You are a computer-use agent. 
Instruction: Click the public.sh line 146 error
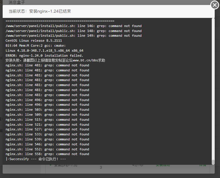pos(74,26)
